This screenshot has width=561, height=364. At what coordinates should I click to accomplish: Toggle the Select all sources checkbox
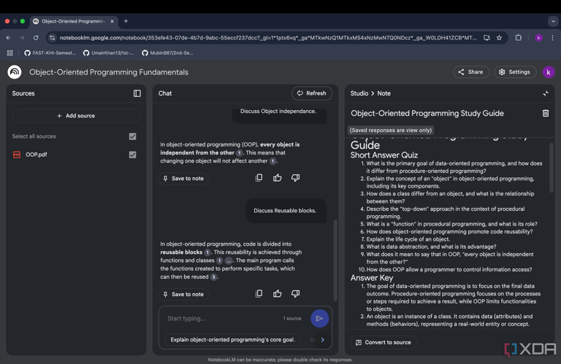coord(132,136)
